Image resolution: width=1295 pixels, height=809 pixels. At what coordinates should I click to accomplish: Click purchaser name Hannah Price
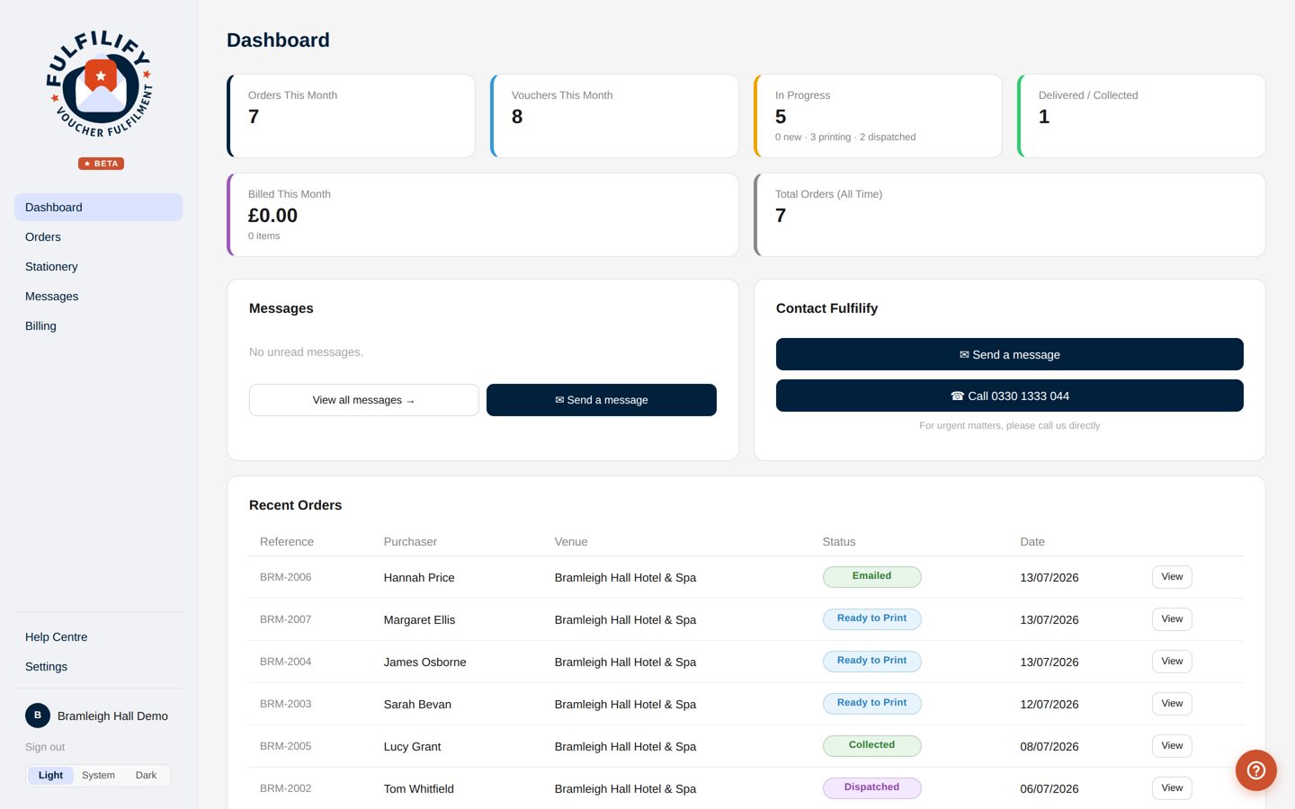tap(419, 578)
